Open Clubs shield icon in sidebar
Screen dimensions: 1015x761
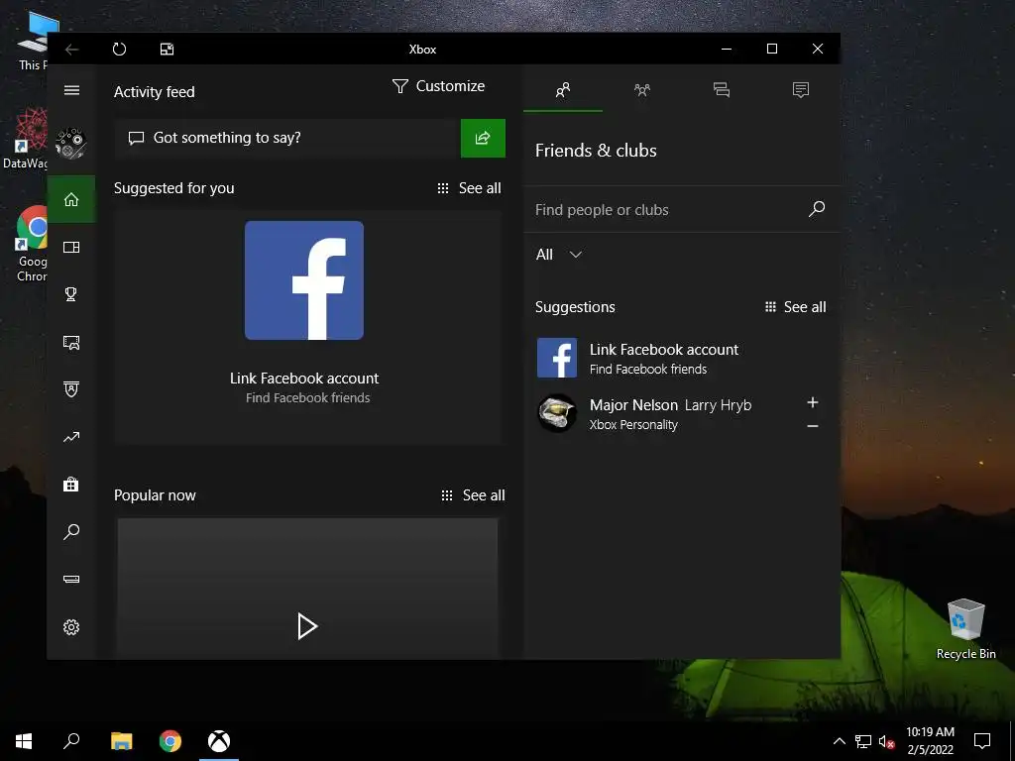point(71,389)
